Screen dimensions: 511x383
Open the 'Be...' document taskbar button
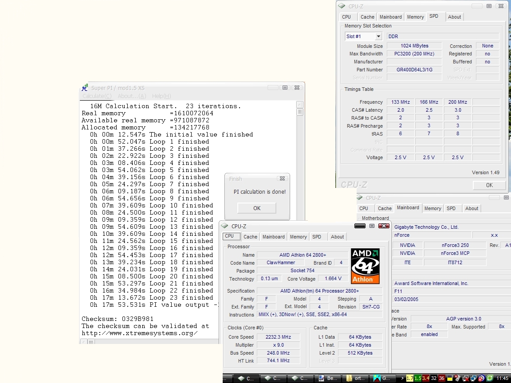pos(328,378)
